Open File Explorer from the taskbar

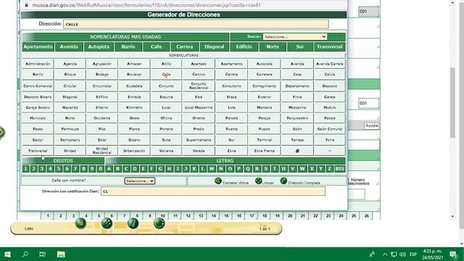[x=61, y=254]
